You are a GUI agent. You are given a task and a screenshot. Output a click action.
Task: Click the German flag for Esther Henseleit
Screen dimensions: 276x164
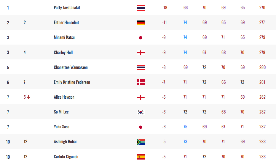pyautogui.click(x=141, y=23)
